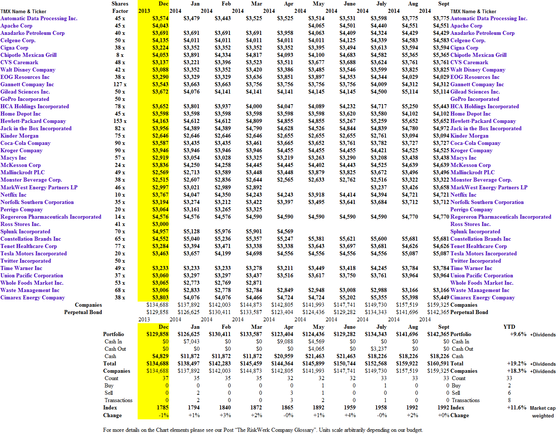559x434 pixels.
Task: Select Gannett Company Inc's 127 x shares factor
Action: tap(120, 84)
